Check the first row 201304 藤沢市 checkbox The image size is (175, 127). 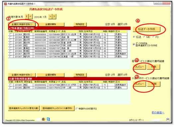pyautogui.click(x=11, y=34)
